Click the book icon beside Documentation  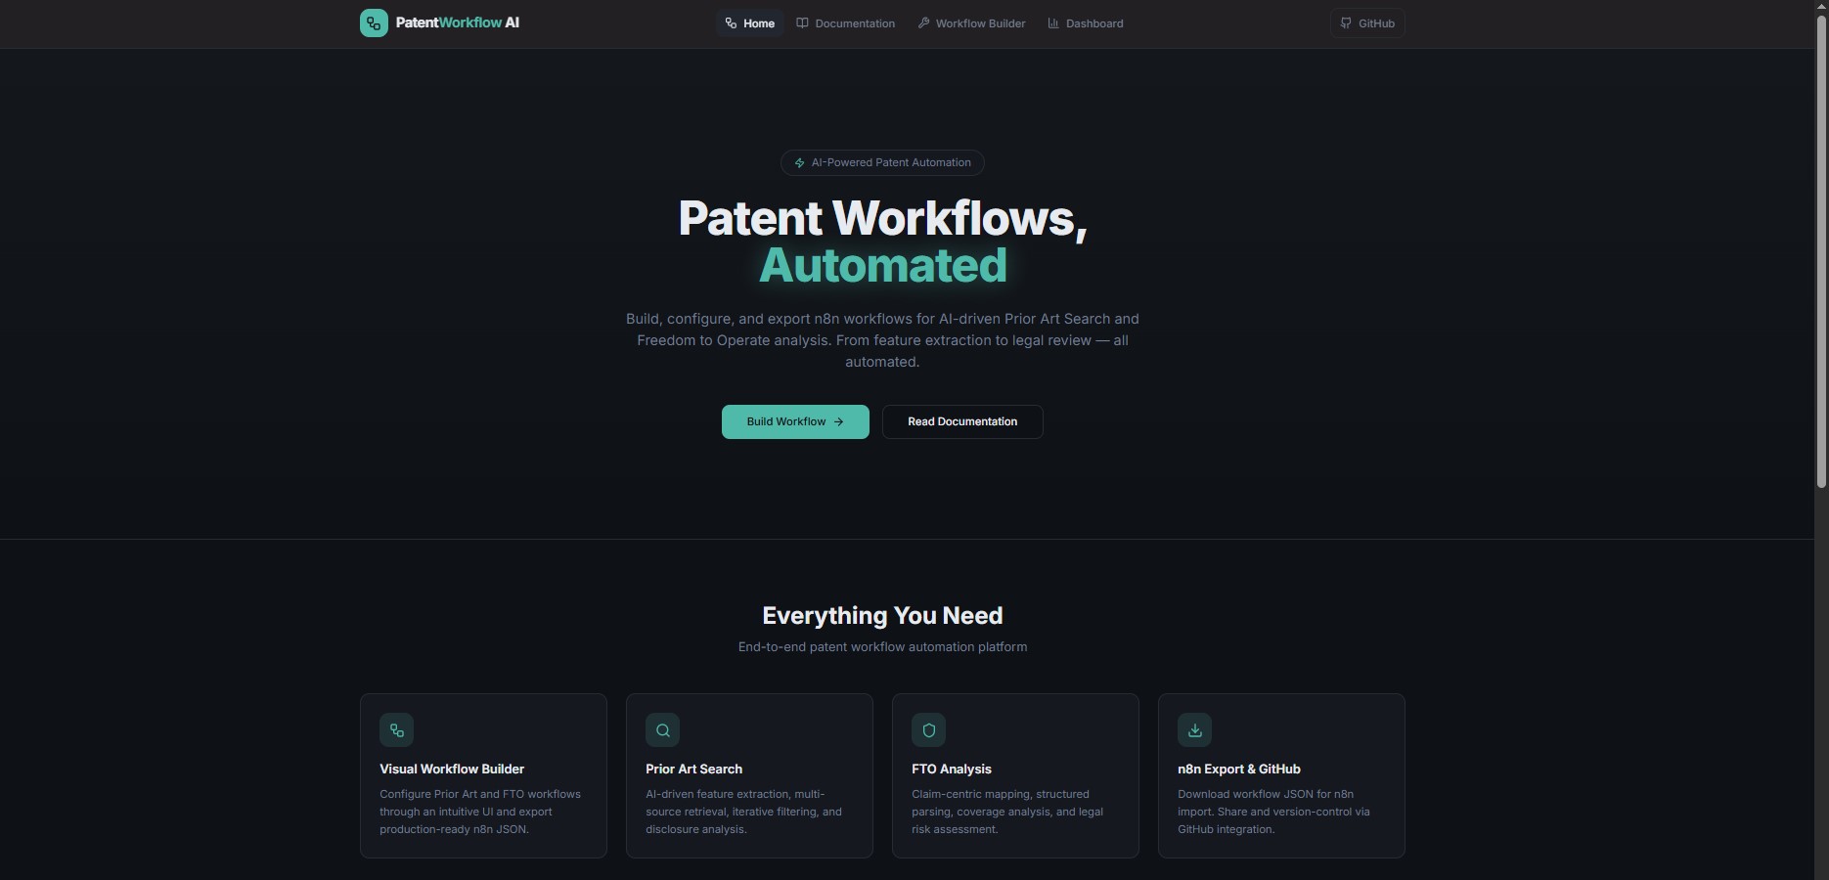click(802, 23)
